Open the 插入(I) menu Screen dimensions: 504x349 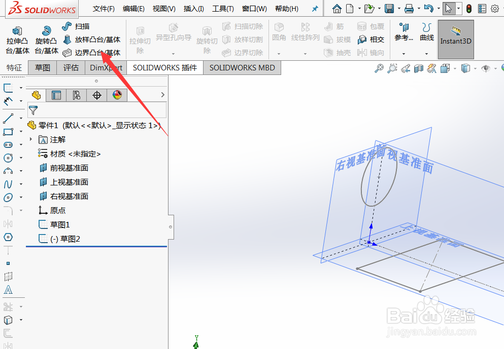click(193, 9)
